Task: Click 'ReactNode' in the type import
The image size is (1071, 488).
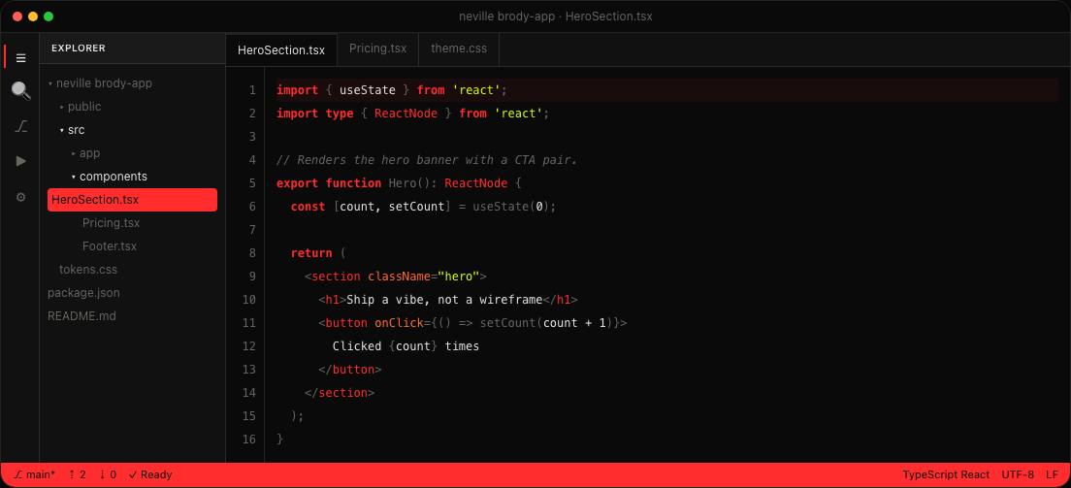Action: pos(406,114)
